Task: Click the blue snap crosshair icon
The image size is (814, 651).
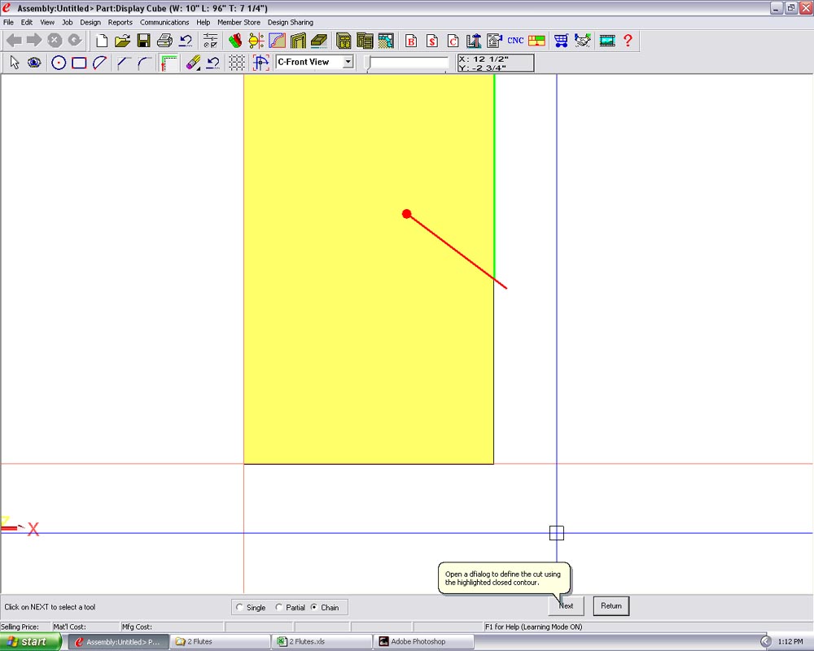Action: (260, 63)
